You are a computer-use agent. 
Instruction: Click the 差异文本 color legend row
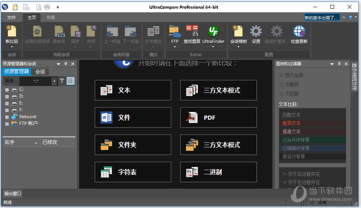click(313, 123)
